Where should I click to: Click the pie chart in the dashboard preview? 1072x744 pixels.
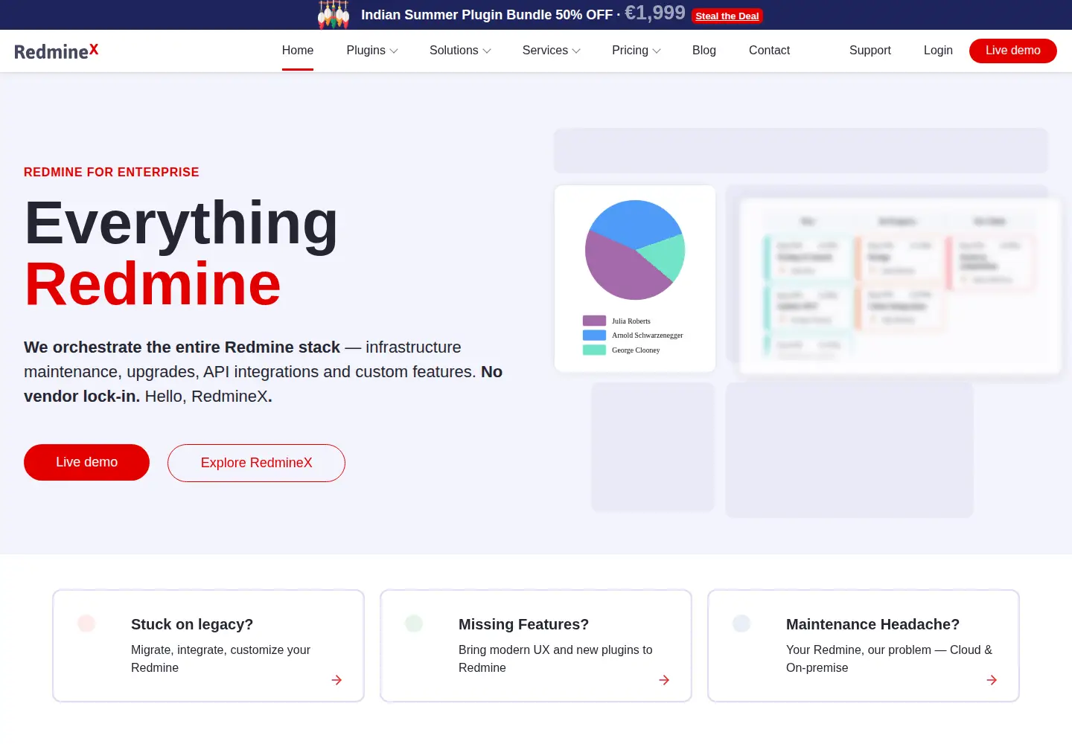click(635, 250)
